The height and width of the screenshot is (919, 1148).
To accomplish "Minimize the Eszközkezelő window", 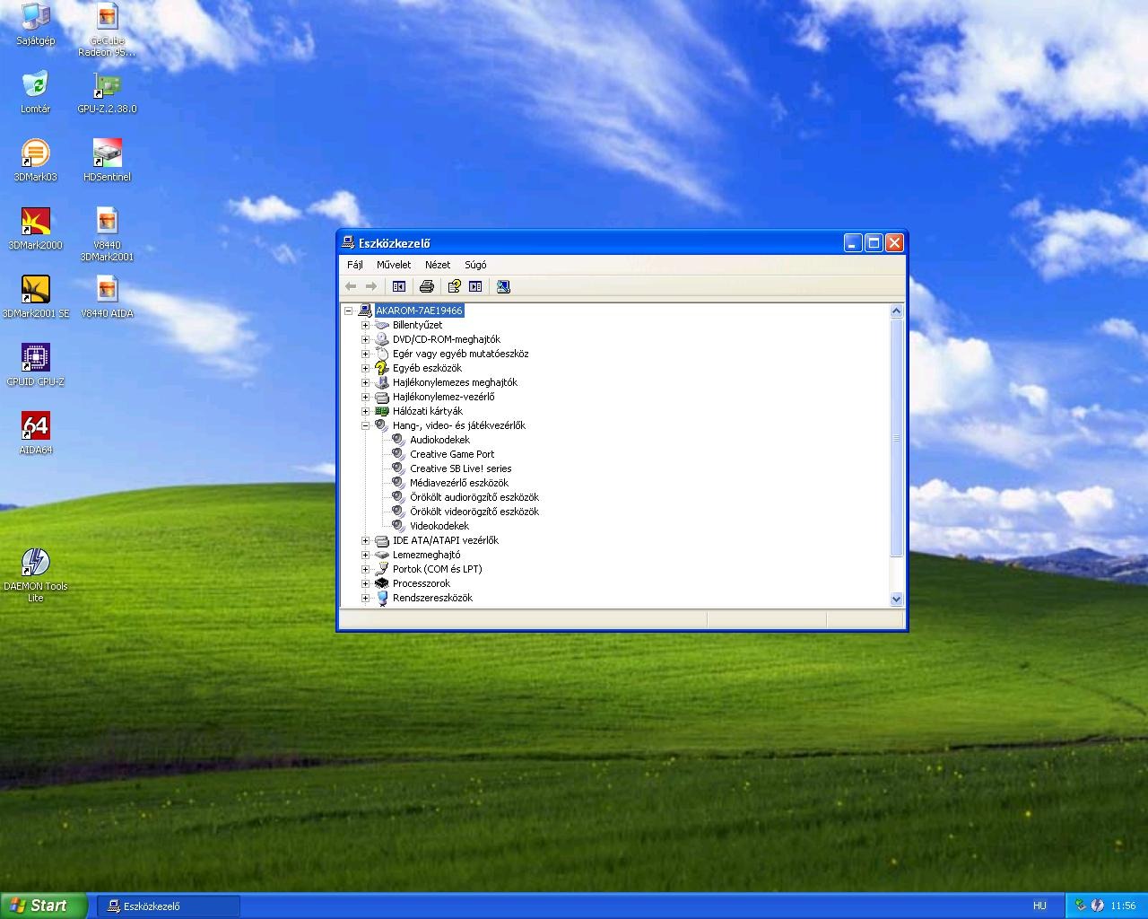I will pyautogui.click(x=853, y=243).
